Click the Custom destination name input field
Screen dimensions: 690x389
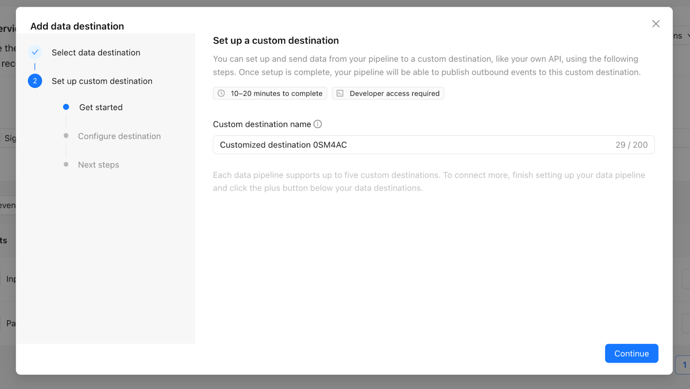(x=433, y=145)
